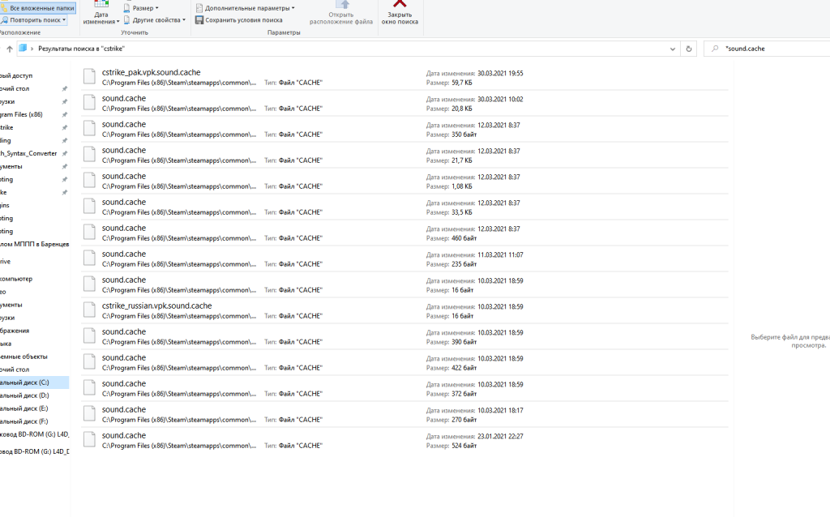Click file icon of cstrike_russian.vpk.sound.cache
The height and width of the screenshot is (517, 830).
tap(89, 310)
